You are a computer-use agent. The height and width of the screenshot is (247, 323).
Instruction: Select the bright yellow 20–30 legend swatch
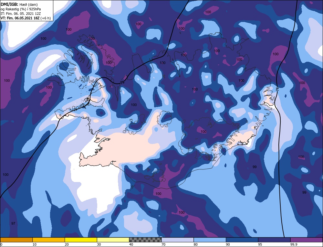81,240
